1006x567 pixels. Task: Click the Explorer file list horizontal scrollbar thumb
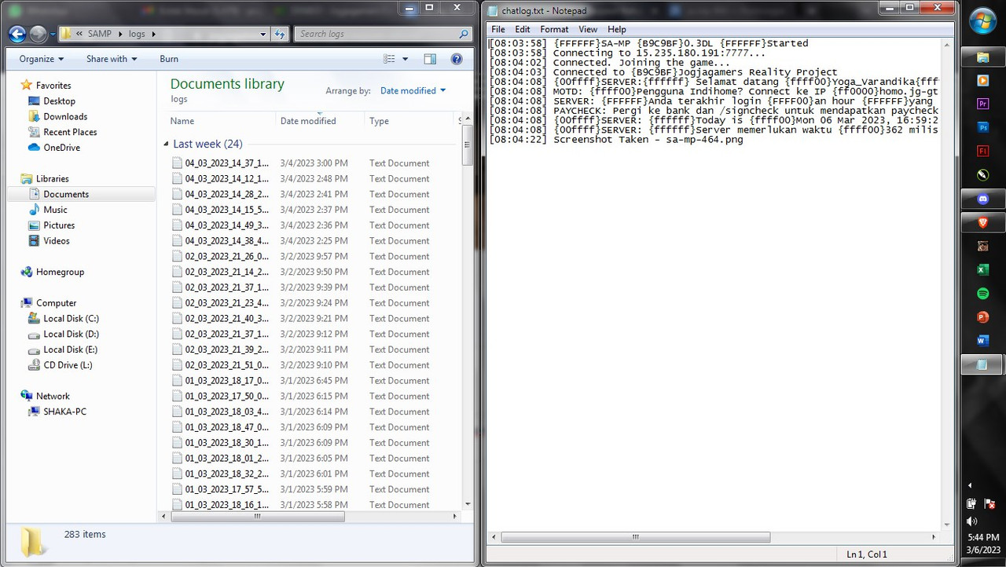pos(258,517)
